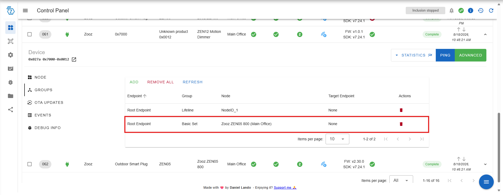Open Debug bug icon in sidebar
Viewport: 503px width, 195px height.
[x=11, y=82]
